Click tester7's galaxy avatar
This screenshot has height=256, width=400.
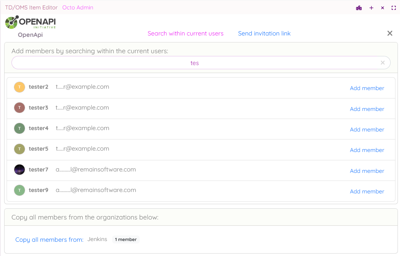tap(20, 170)
